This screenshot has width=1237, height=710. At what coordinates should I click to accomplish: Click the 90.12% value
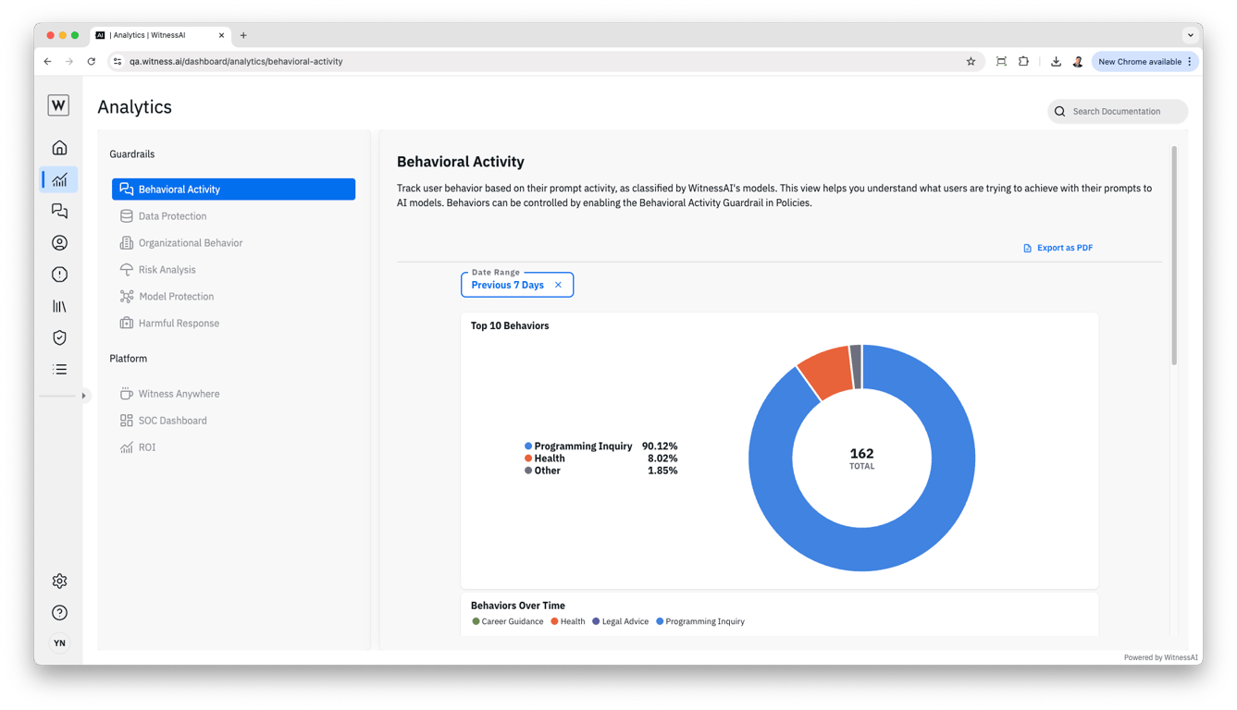click(660, 447)
